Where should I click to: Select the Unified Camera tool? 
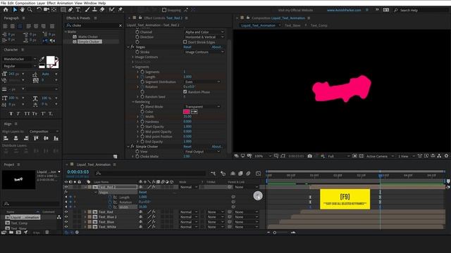click(47, 10)
